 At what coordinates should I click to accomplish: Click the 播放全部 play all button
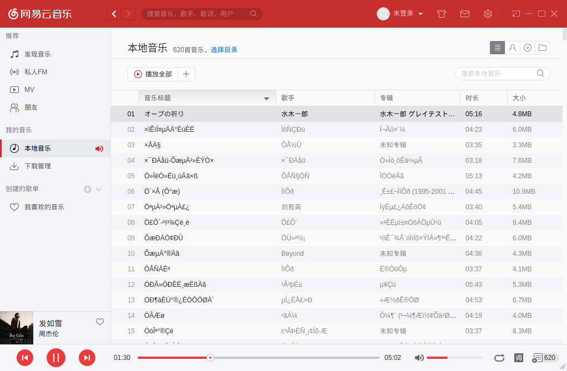(153, 74)
